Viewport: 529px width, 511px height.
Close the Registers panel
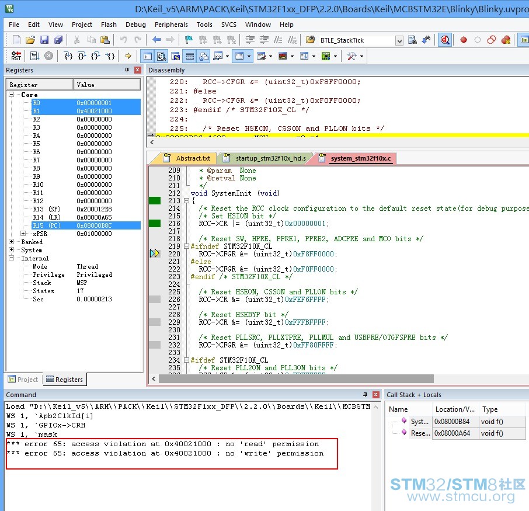pyautogui.click(x=138, y=70)
